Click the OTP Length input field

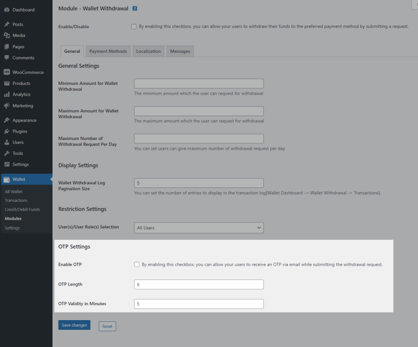coord(199,285)
